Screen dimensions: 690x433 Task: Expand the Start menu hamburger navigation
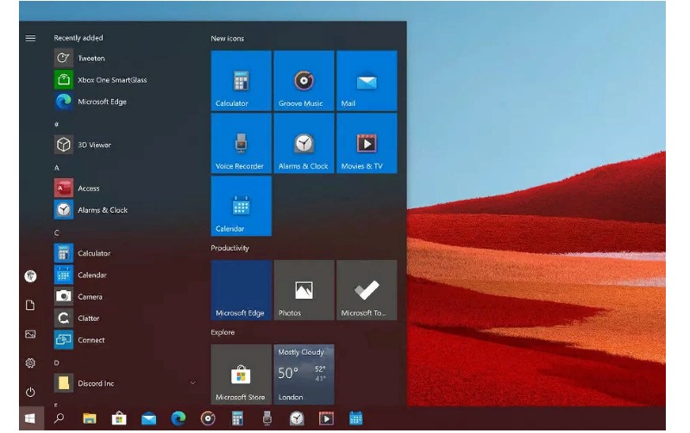(x=30, y=38)
